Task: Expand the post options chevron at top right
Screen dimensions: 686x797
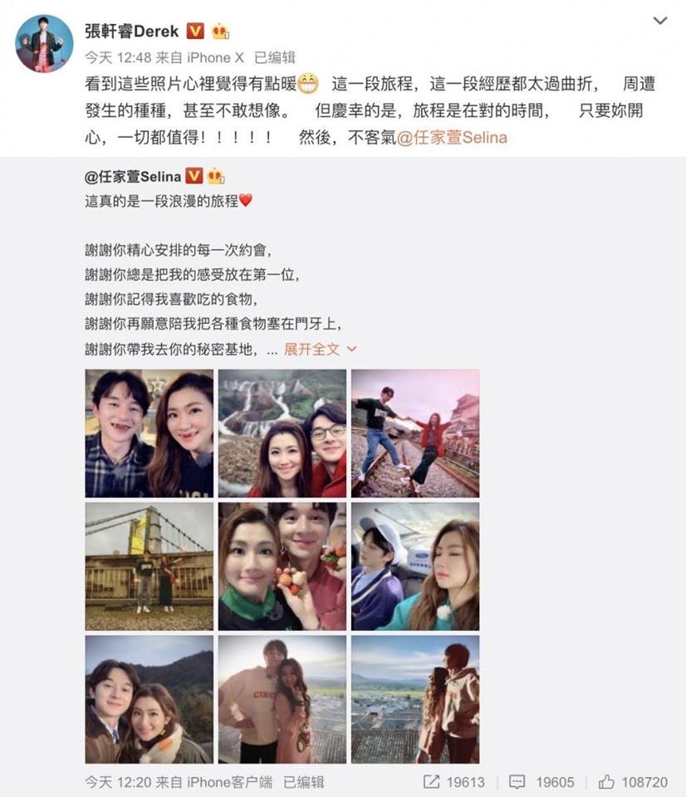Action: coord(660,21)
